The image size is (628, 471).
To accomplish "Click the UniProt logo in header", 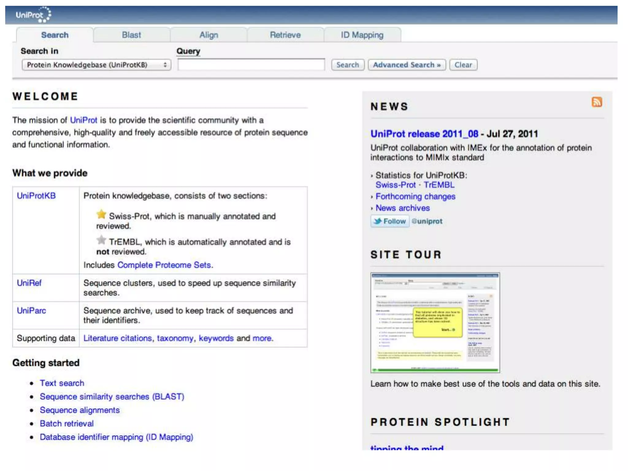I will [x=33, y=15].
